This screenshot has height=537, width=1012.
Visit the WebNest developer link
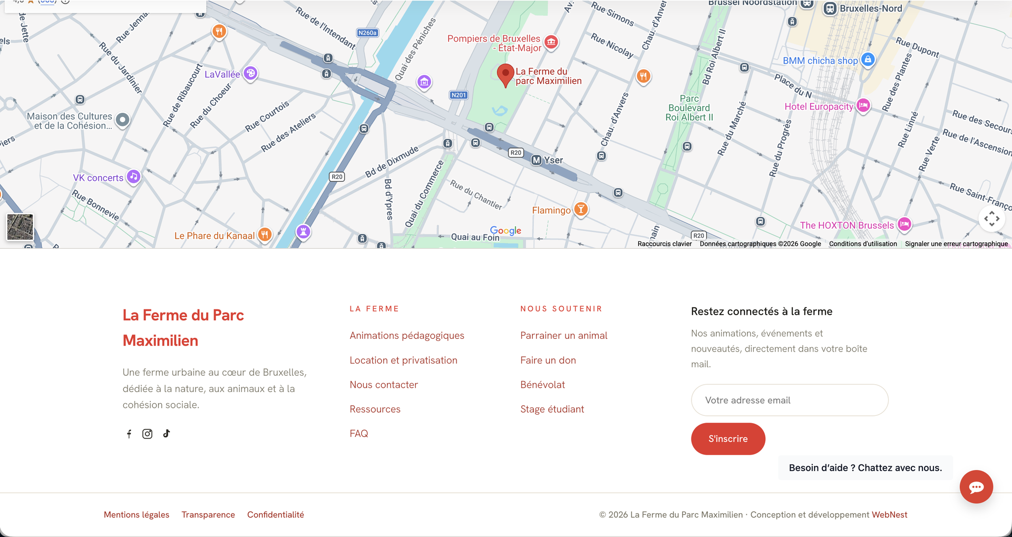[x=889, y=515]
